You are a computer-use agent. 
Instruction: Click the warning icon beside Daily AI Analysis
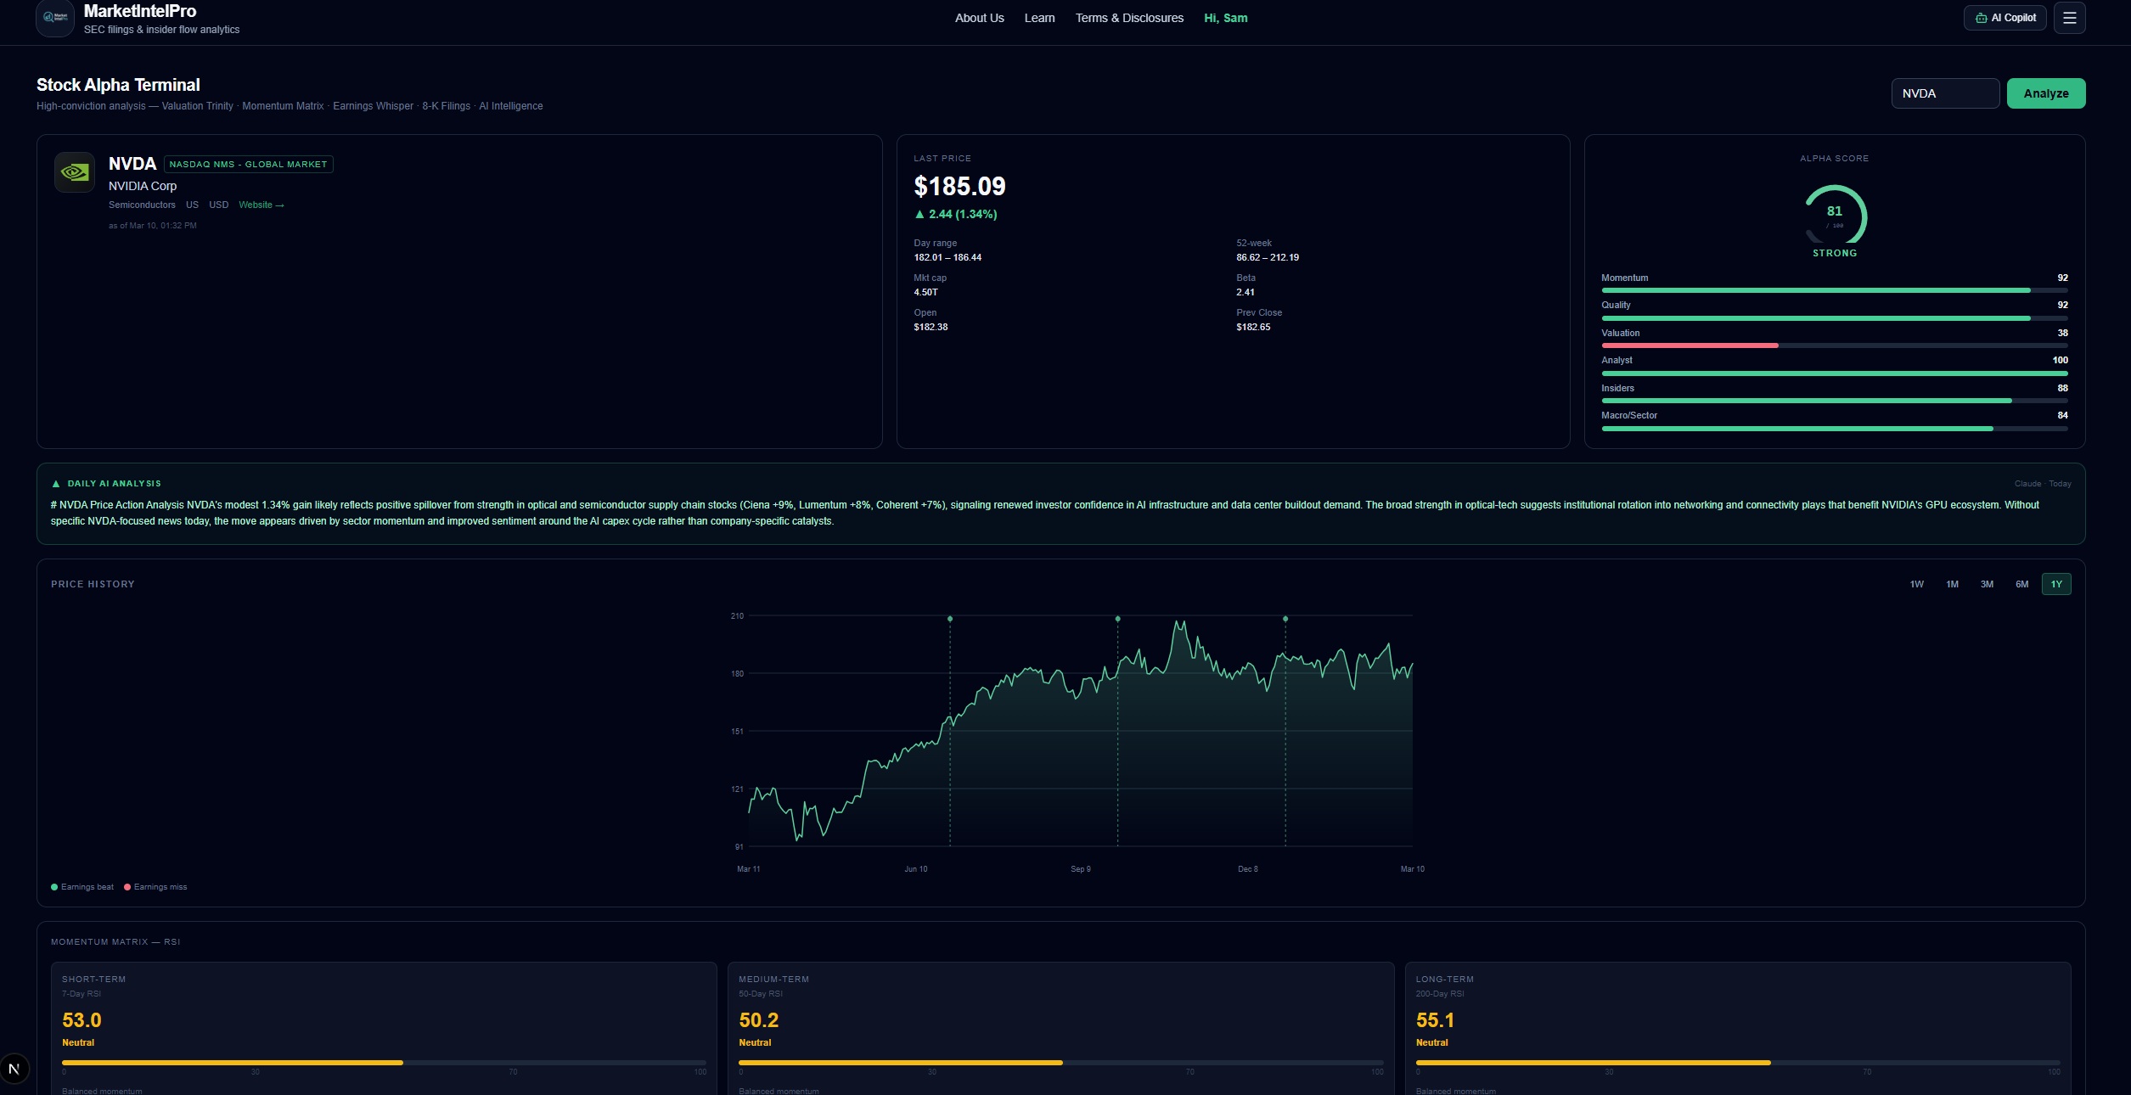click(56, 483)
